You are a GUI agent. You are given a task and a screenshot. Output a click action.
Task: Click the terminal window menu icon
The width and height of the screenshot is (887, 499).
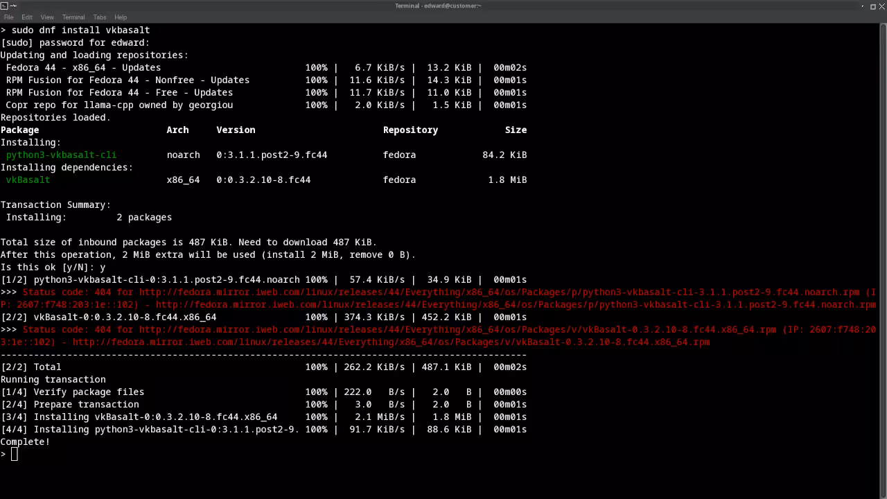click(x=4, y=6)
